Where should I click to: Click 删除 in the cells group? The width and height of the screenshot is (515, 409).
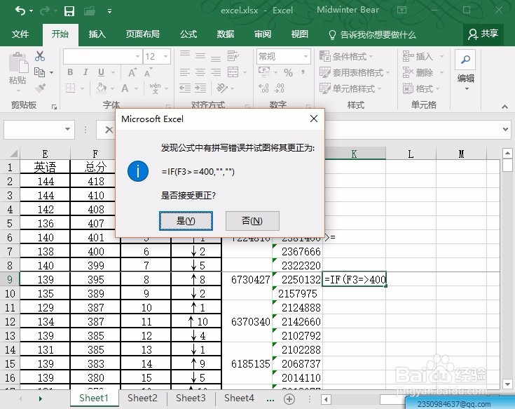pyautogui.click(x=418, y=72)
